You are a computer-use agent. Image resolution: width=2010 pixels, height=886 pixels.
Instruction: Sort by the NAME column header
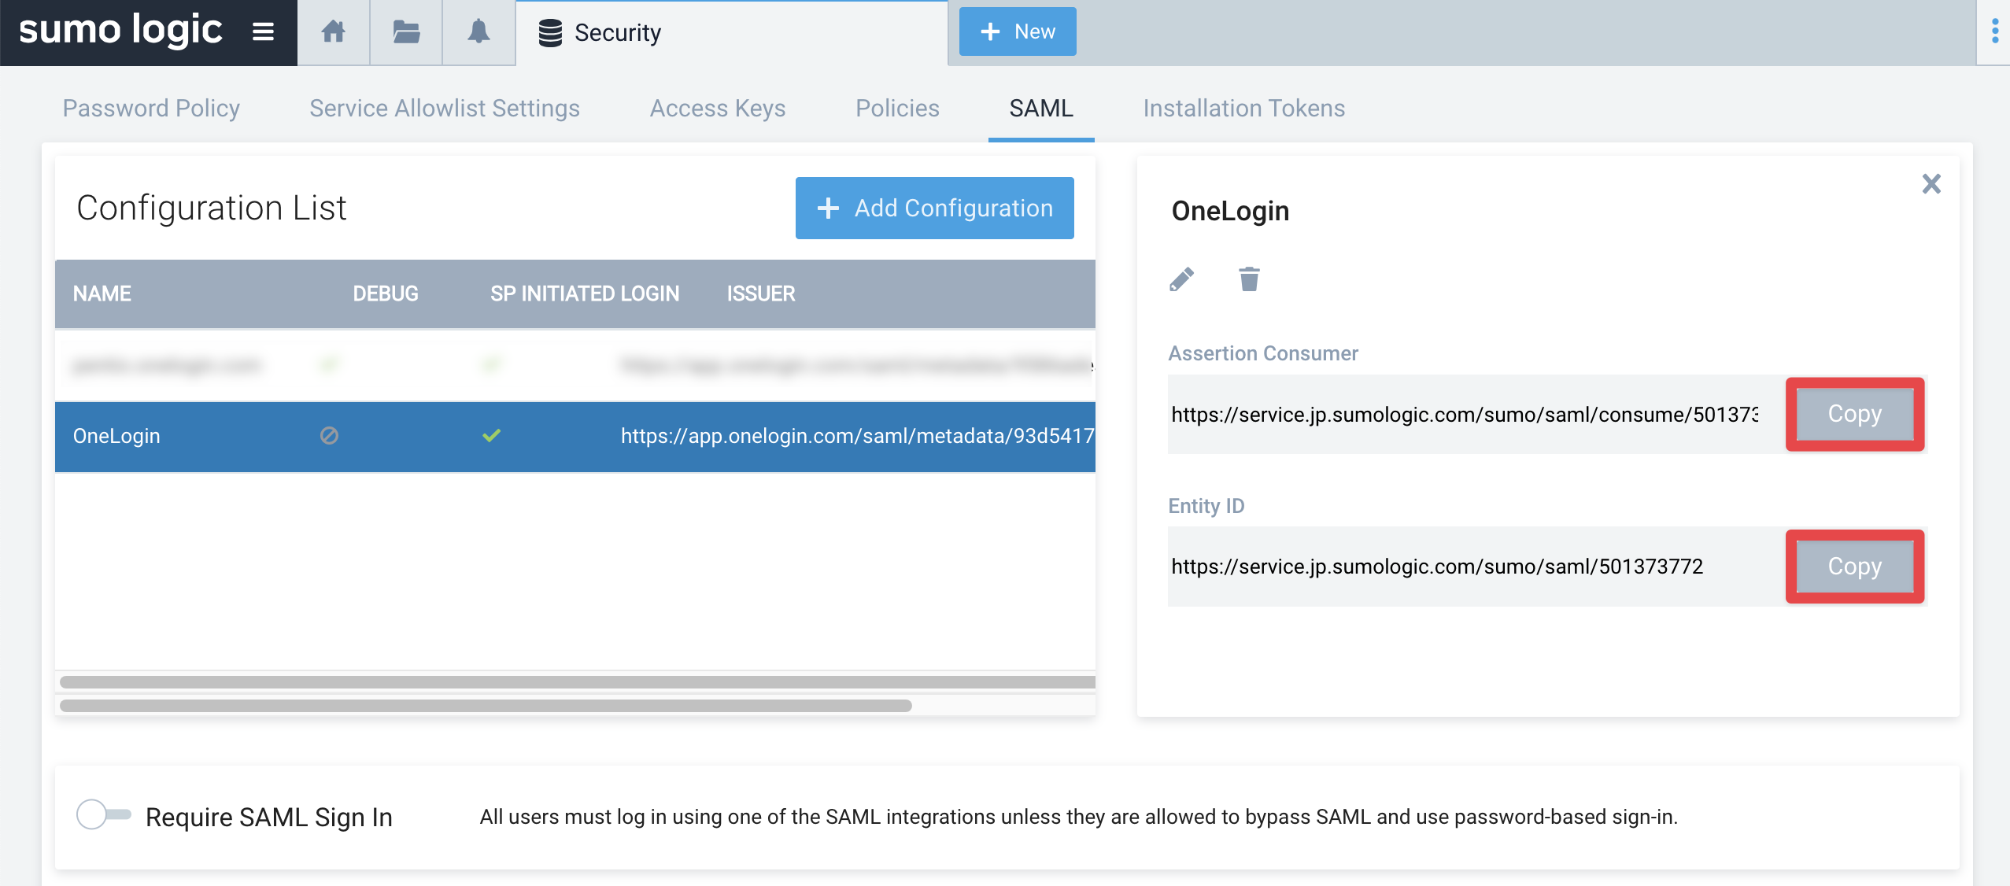click(102, 293)
